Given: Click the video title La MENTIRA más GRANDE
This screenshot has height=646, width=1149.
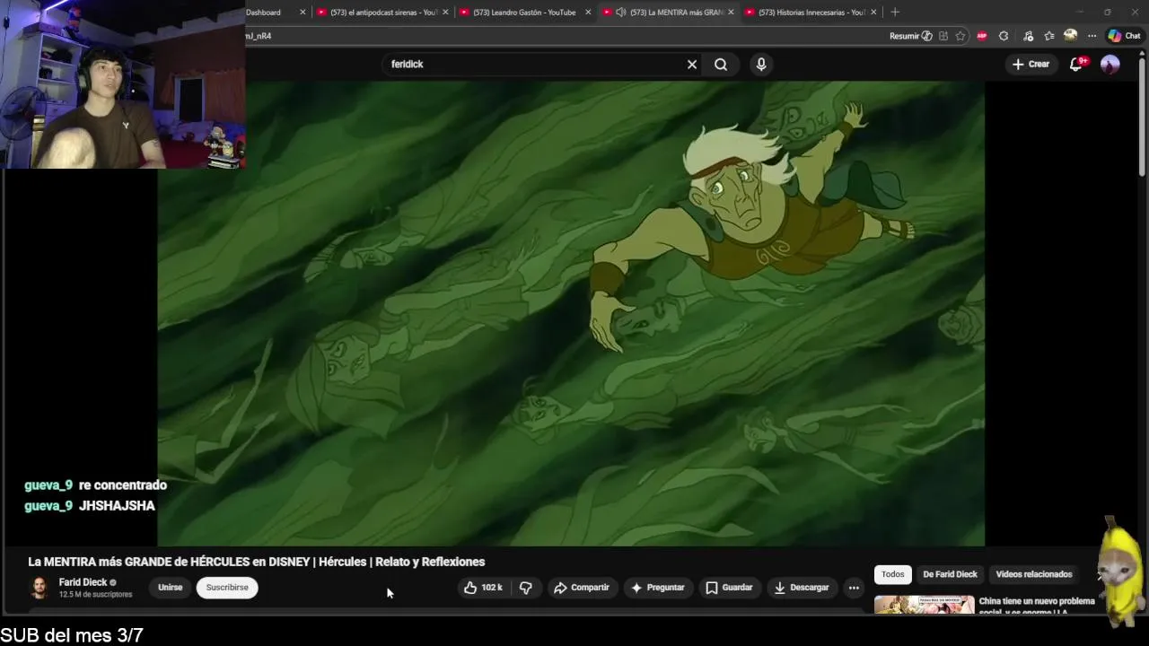Looking at the screenshot, I should click(256, 562).
